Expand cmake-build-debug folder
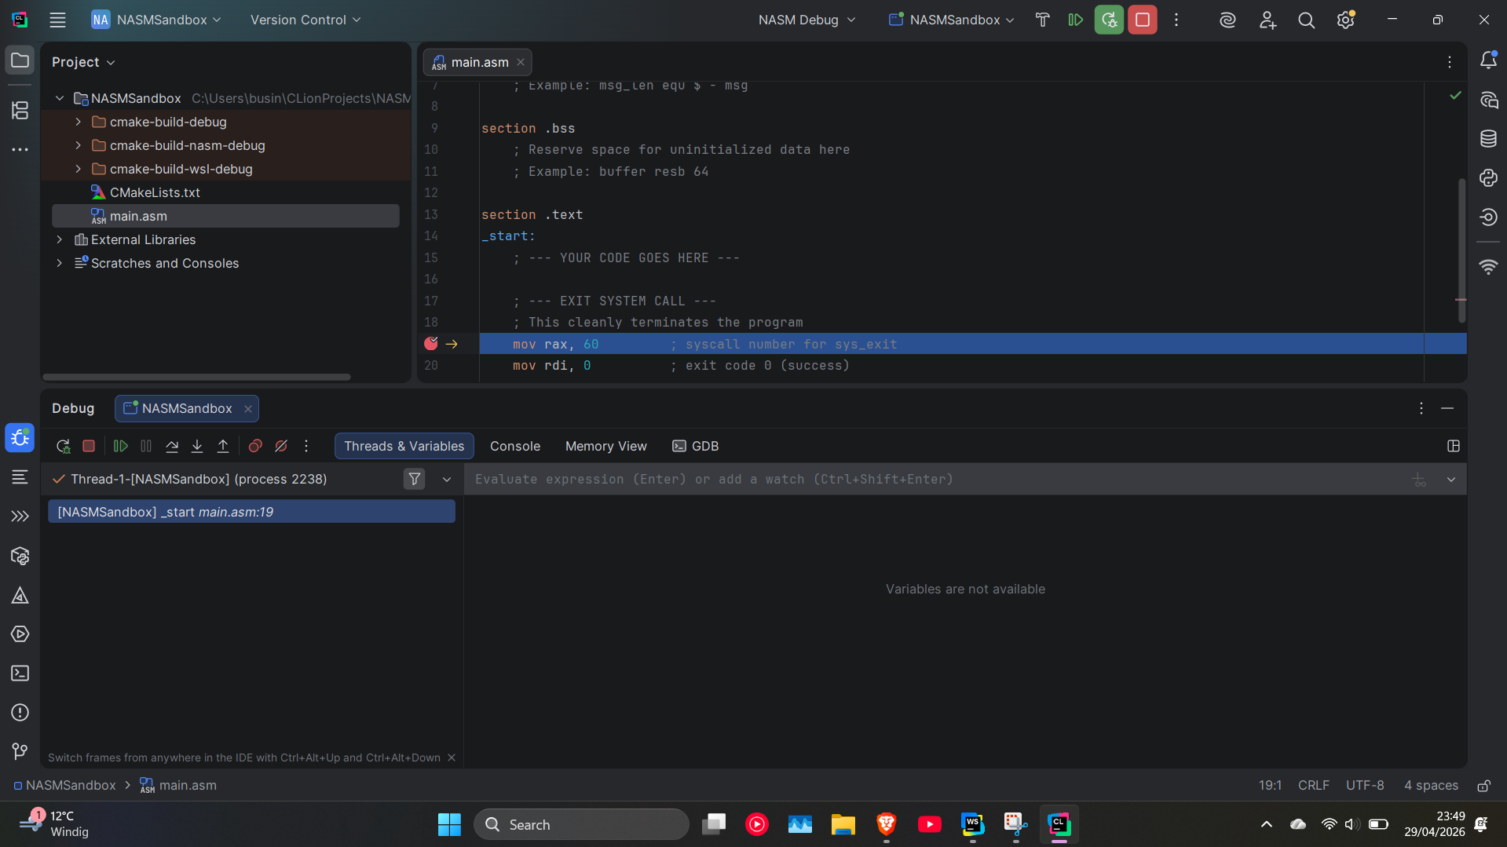 (78, 122)
